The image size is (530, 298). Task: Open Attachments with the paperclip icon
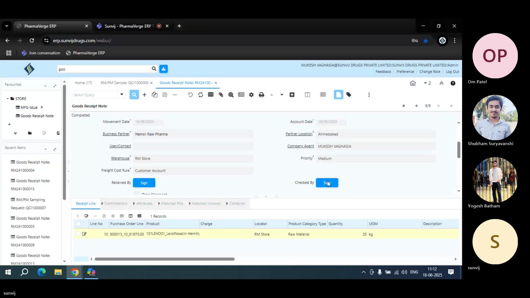[221, 95]
